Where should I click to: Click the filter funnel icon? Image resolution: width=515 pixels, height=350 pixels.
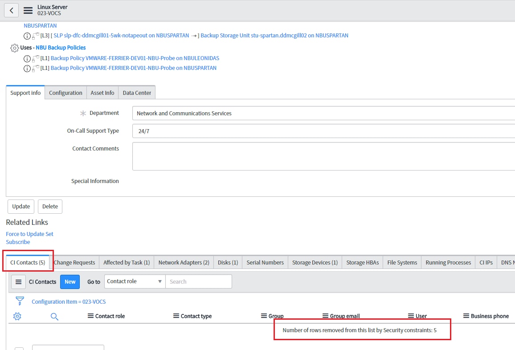pos(20,301)
